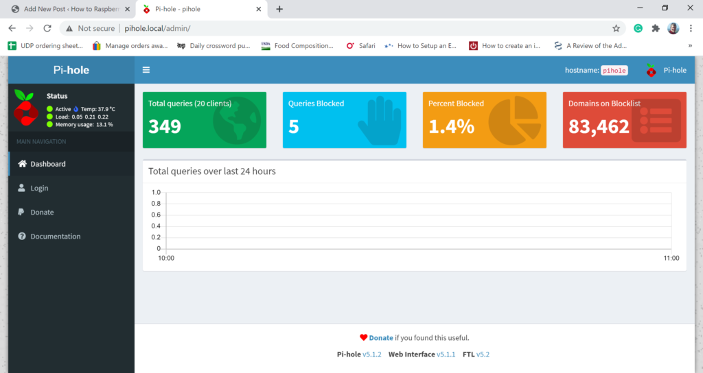The image size is (703, 373).
Task: Reload the current page
Action: 47,28
